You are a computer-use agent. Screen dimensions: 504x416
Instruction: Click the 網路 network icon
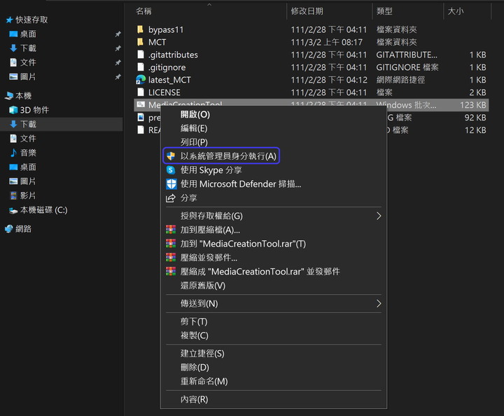coord(8,229)
